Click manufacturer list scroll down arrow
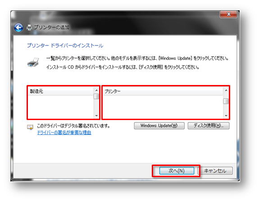The image size is (259, 201). (x=96, y=116)
